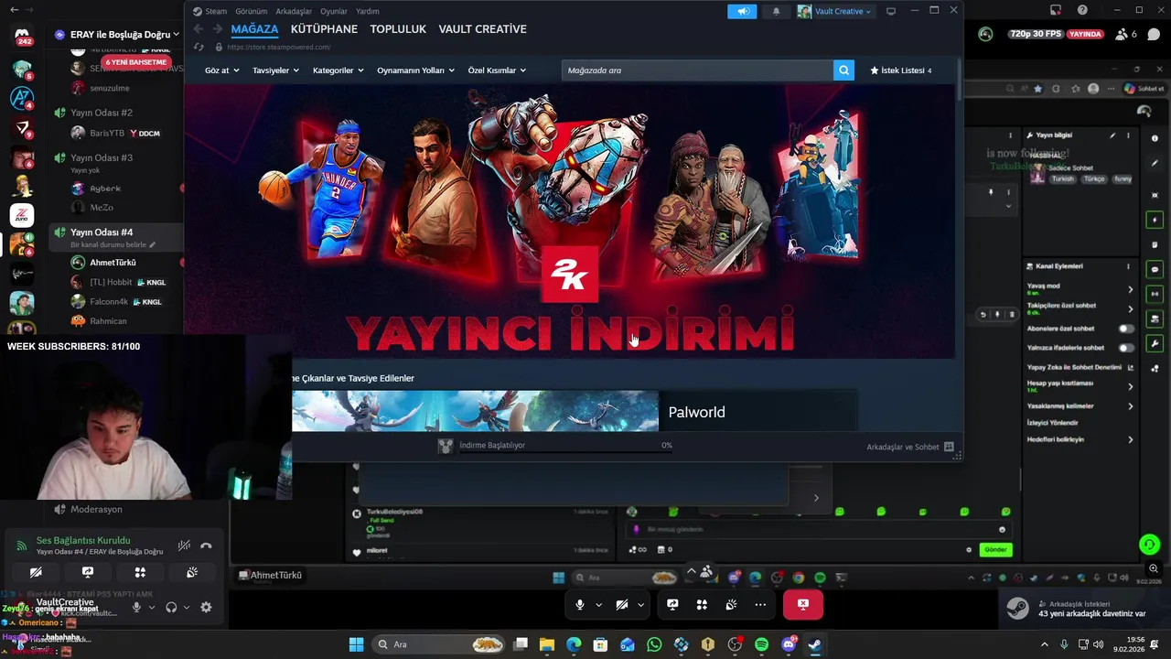Click the 2K Yayıncı İndirimi banner
Image resolution: width=1171 pixels, height=659 pixels.
[569, 221]
